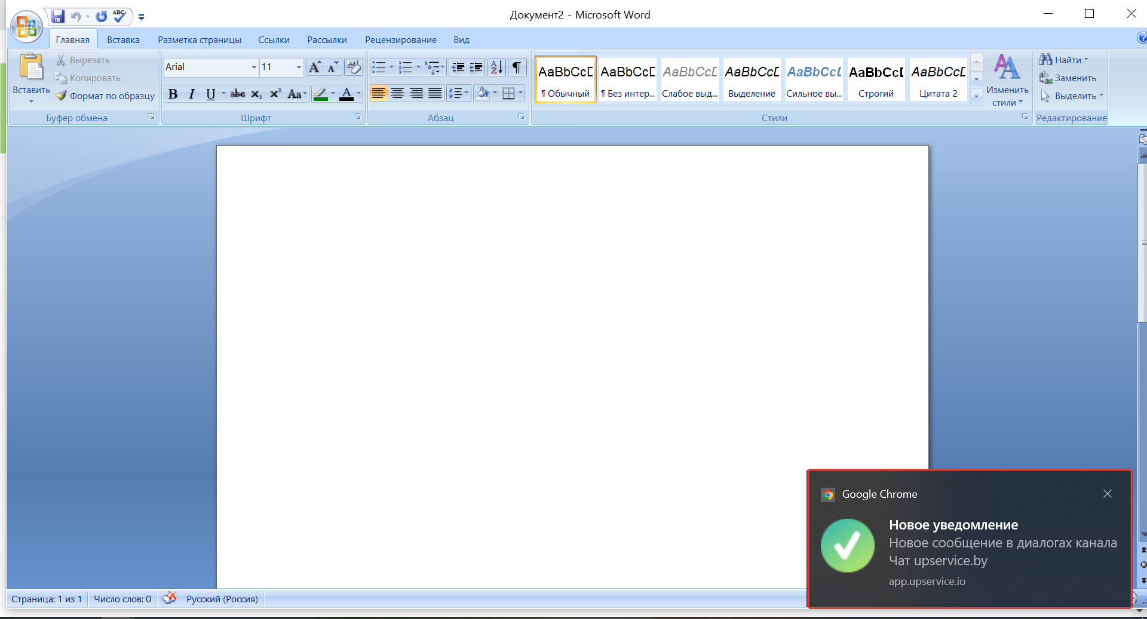The width and height of the screenshot is (1147, 619).
Task: Activate Формат по образцу format painter
Action: 105,96
